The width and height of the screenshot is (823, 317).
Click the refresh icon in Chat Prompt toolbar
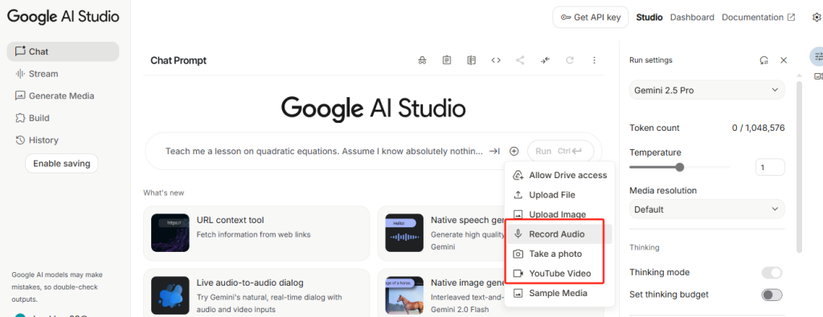click(570, 60)
